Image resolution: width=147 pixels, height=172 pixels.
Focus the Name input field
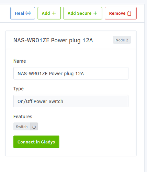coord(71,73)
